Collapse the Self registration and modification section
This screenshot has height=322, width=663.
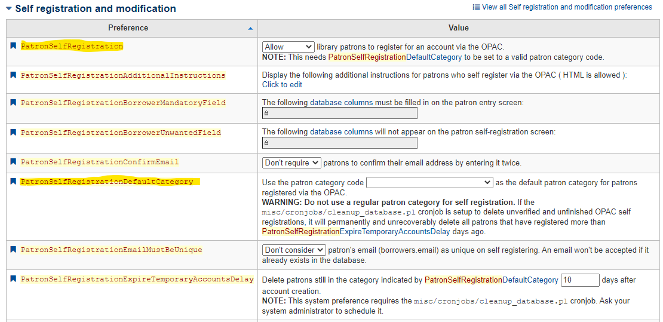tap(9, 8)
